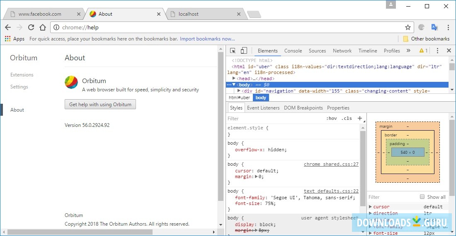Open the browser three-dot menu
The image size is (456, 236).
(x=448, y=28)
